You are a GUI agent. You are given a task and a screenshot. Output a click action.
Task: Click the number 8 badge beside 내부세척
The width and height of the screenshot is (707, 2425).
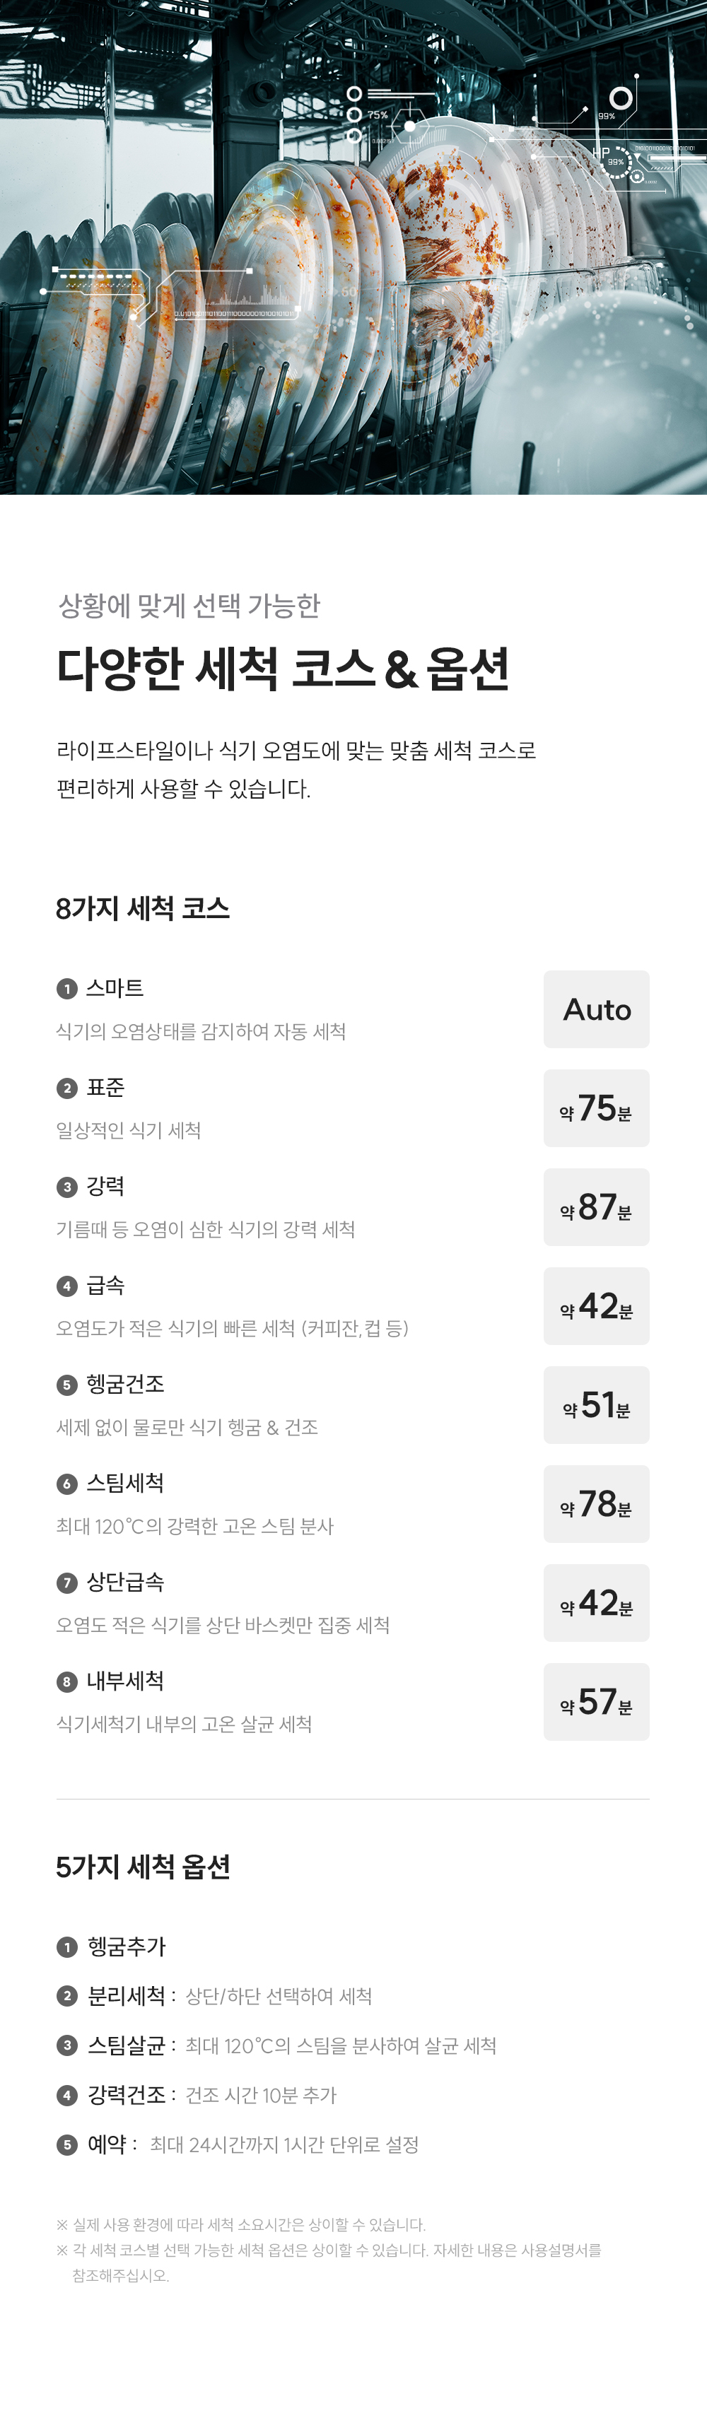[67, 1681]
